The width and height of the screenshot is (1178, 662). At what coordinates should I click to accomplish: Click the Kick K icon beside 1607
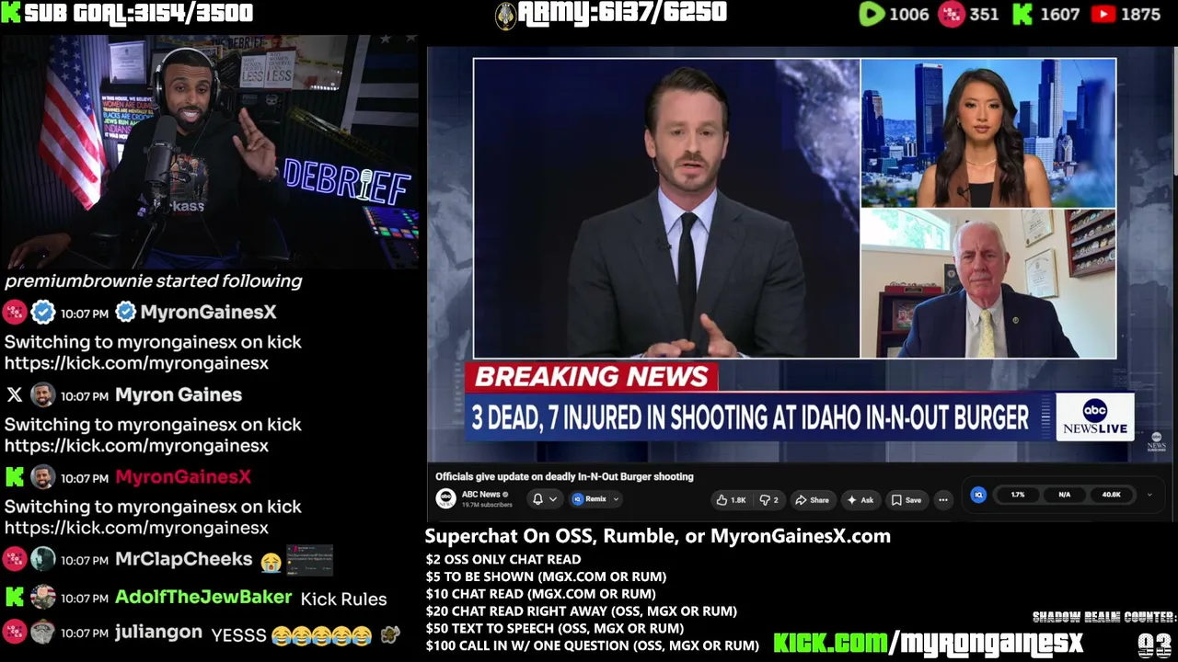(x=1022, y=14)
